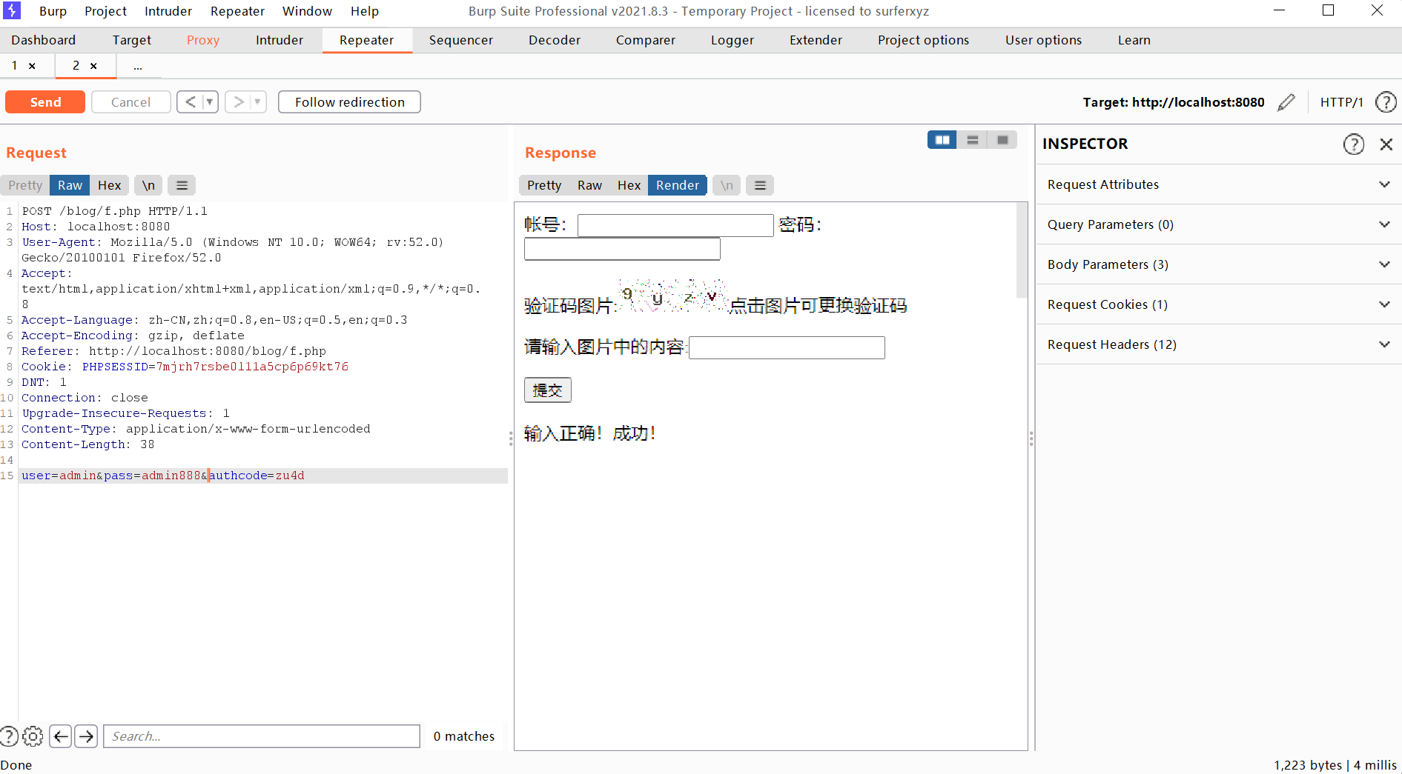Open the Comparer tab
The width and height of the screenshot is (1402, 774).
[646, 40]
